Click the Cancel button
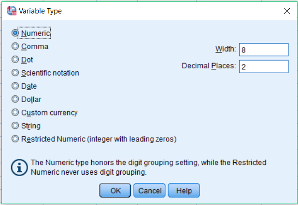The width and height of the screenshot is (298, 205). tap(149, 191)
